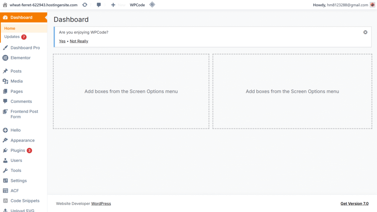Image resolution: width=377 pixels, height=212 pixels.
Task: Click the Tools wrench icon
Action: (x=5, y=170)
